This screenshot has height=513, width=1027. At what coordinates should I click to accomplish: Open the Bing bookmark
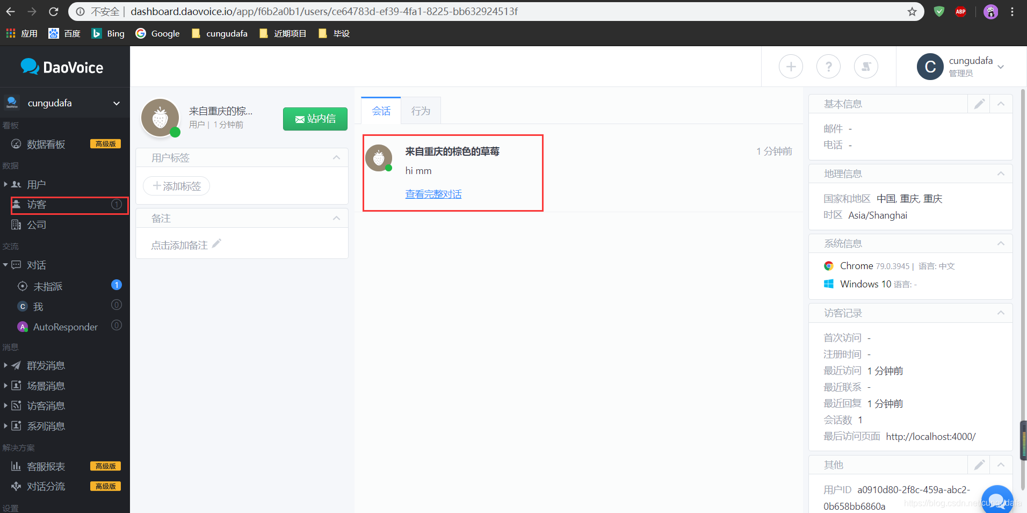click(108, 33)
